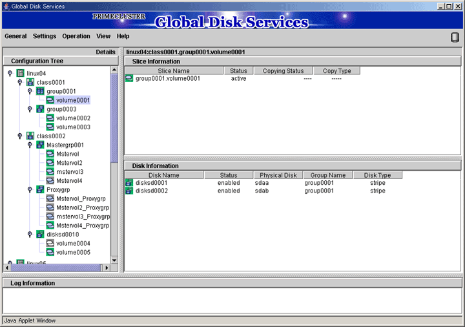Click the Mstervol4_Proxygrp volume icon

(x=50, y=226)
